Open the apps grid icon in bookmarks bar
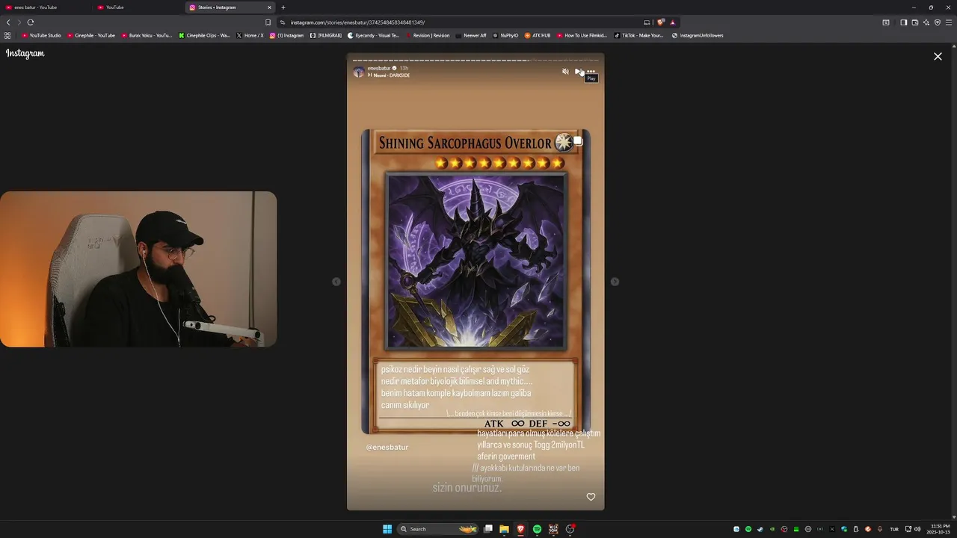This screenshot has width=957, height=538. (7, 35)
